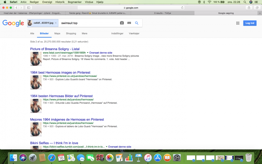
Task: Open Notification Center in menu bar
Action: [x=256, y=2]
